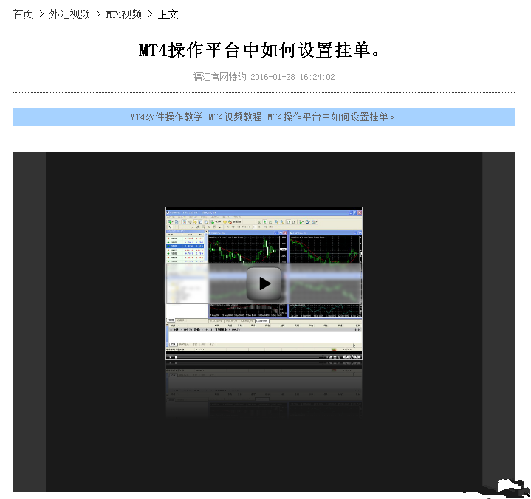Open the 外汇视频 breadcrumb link
Screen dimensions: 531x499
coord(69,14)
